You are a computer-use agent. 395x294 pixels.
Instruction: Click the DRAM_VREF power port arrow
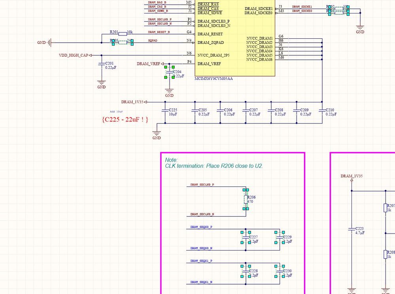pos(162,64)
